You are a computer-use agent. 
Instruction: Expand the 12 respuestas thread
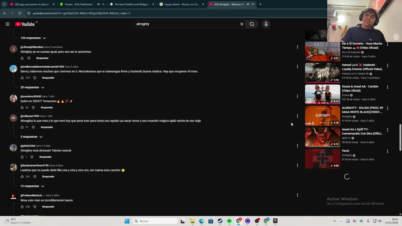[32, 186]
